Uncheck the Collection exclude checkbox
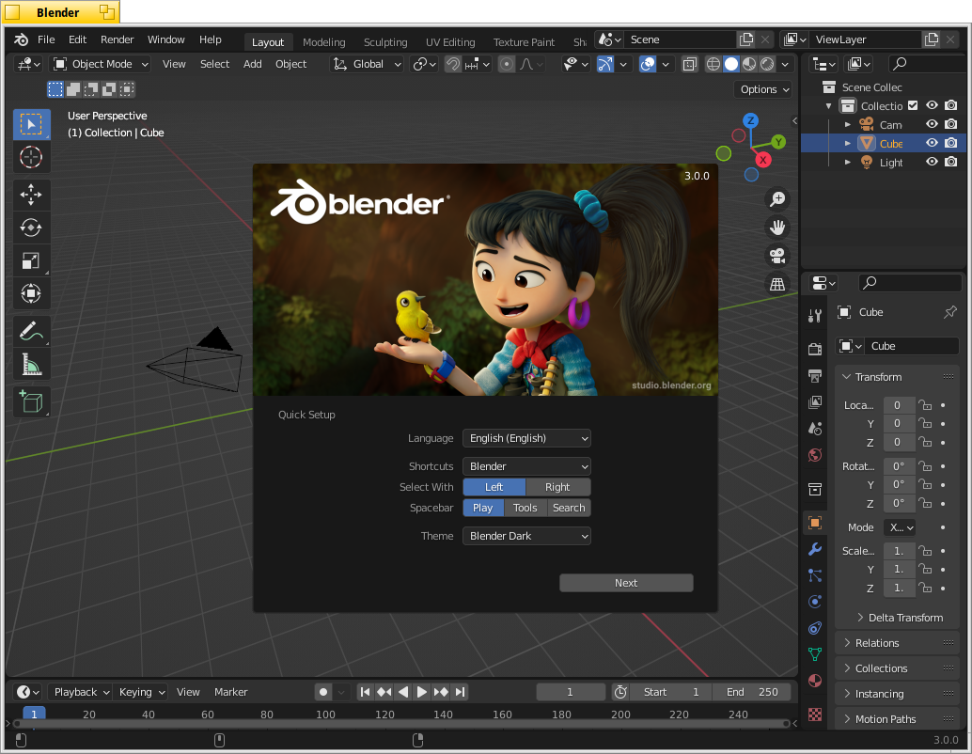972x754 pixels. pos(913,105)
